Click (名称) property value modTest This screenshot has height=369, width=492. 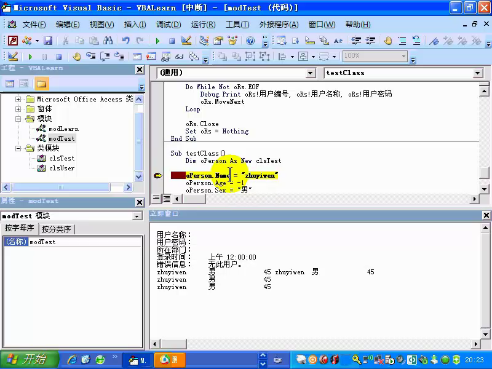pyautogui.click(x=85, y=242)
